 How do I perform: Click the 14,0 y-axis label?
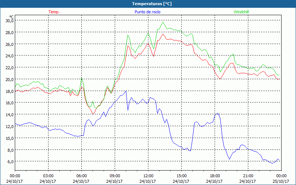click(10, 115)
